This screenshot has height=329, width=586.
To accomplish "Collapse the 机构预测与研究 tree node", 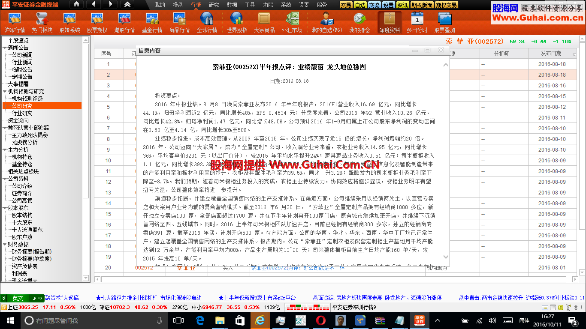I will click(x=5, y=91).
